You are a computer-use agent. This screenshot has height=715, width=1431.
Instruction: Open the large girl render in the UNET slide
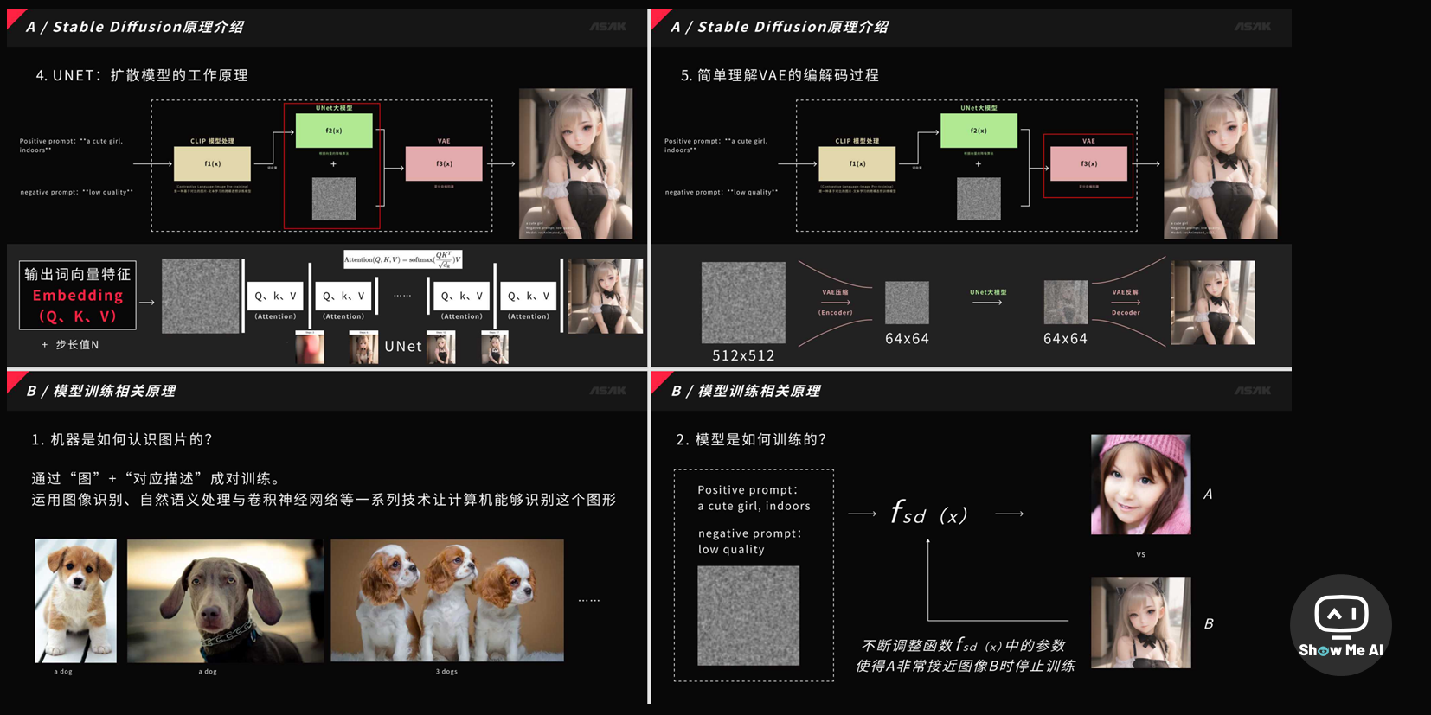(575, 163)
